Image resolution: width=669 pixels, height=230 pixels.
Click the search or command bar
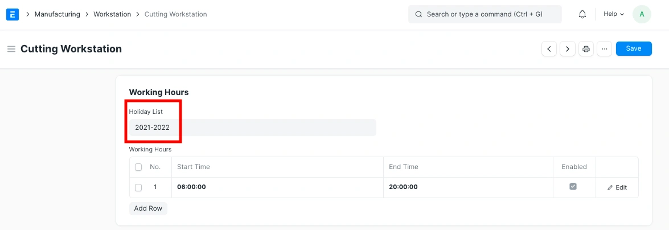(485, 14)
